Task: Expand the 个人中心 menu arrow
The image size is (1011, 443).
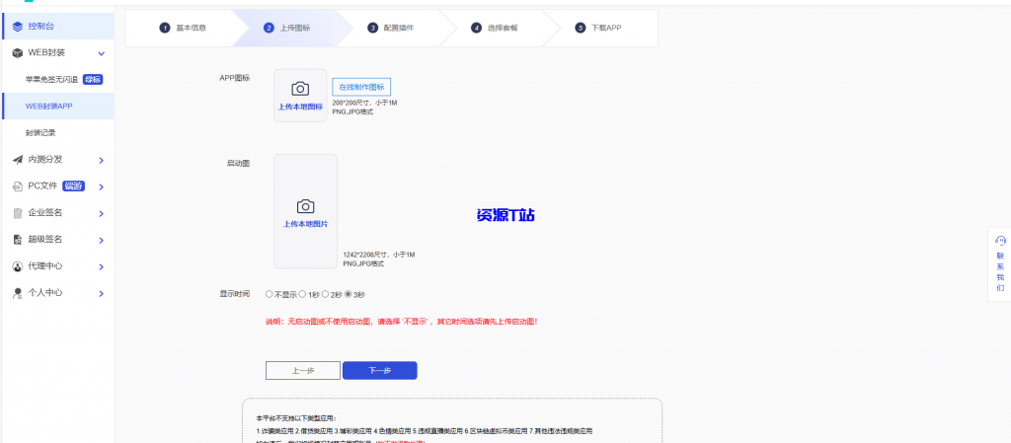Action: 102,294
